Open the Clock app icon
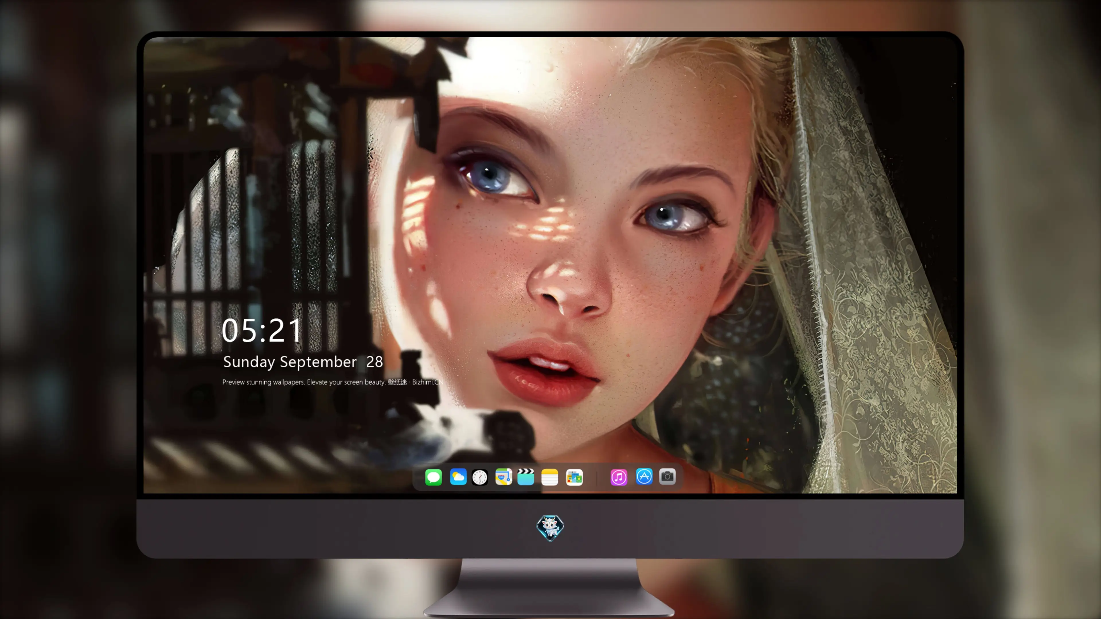Viewport: 1101px width, 619px height. point(480,477)
